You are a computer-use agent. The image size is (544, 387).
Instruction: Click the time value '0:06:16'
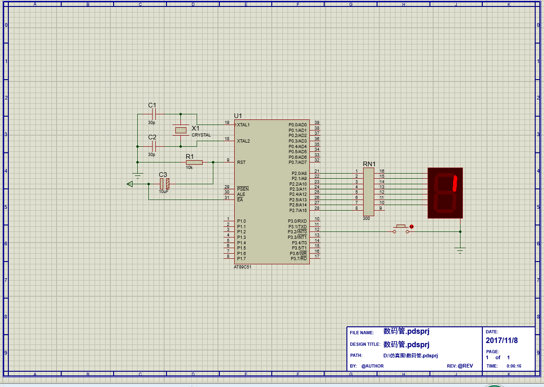(514, 366)
